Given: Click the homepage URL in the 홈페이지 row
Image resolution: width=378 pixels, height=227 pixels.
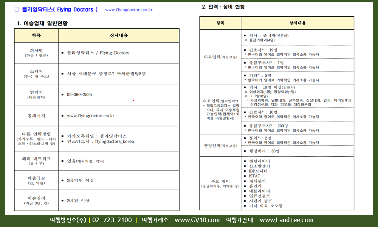Looking at the screenshot, I should coord(90,116).
